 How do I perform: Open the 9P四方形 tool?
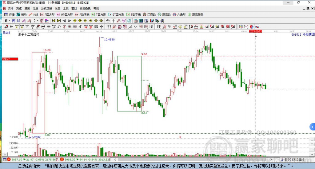click(x=65, y=14)
